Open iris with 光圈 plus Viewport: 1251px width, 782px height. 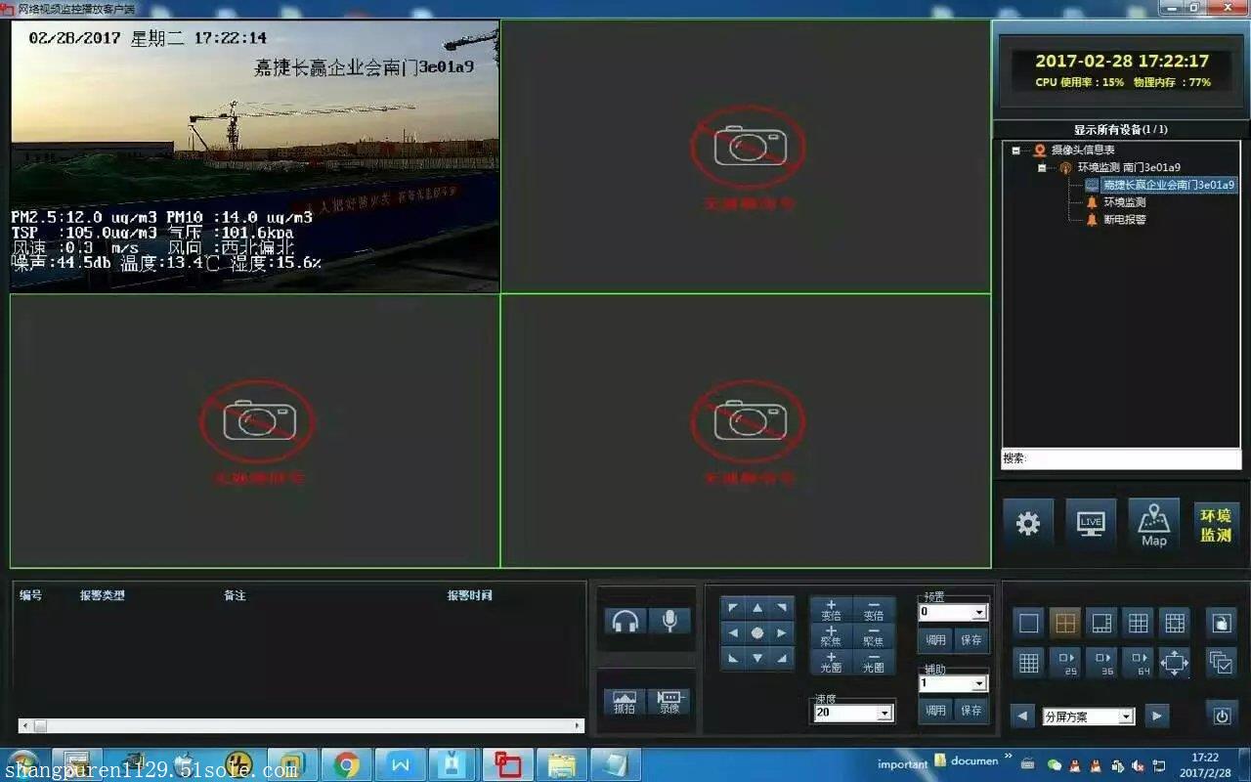(831, 662)
